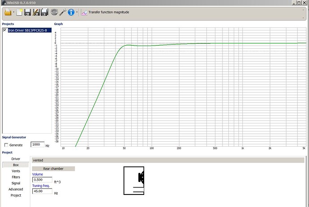Click the Volume label
Image resolution: width=309 pixels, height=207 pixels.
[x=38, y=174]
